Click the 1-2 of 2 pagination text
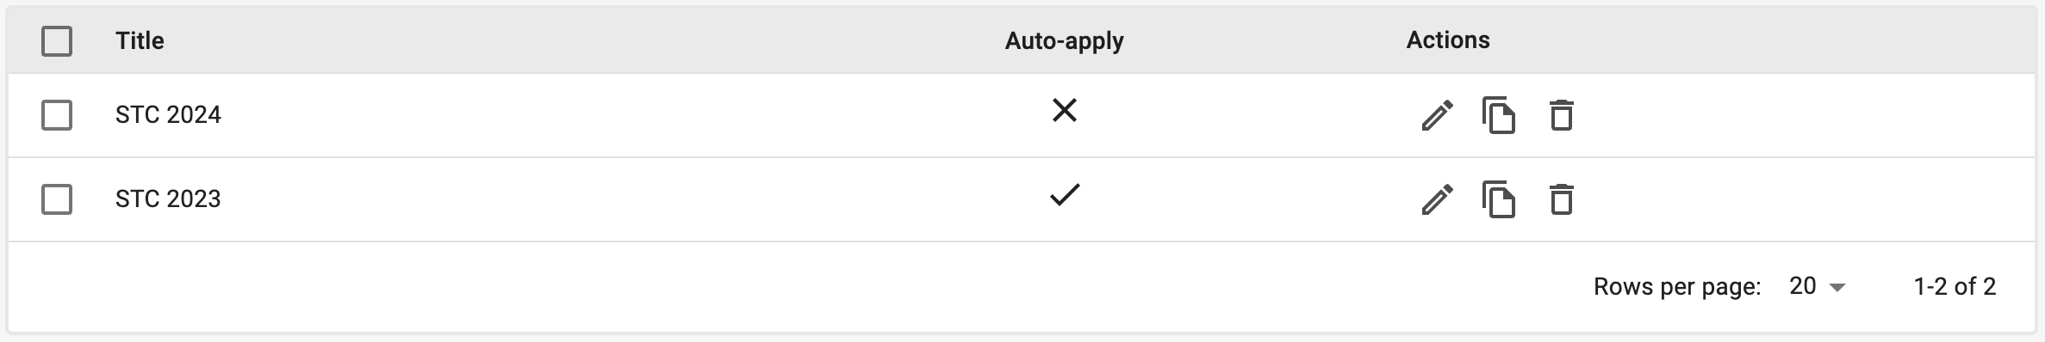Screen dimensions: 2045x342 point(1955,286)
